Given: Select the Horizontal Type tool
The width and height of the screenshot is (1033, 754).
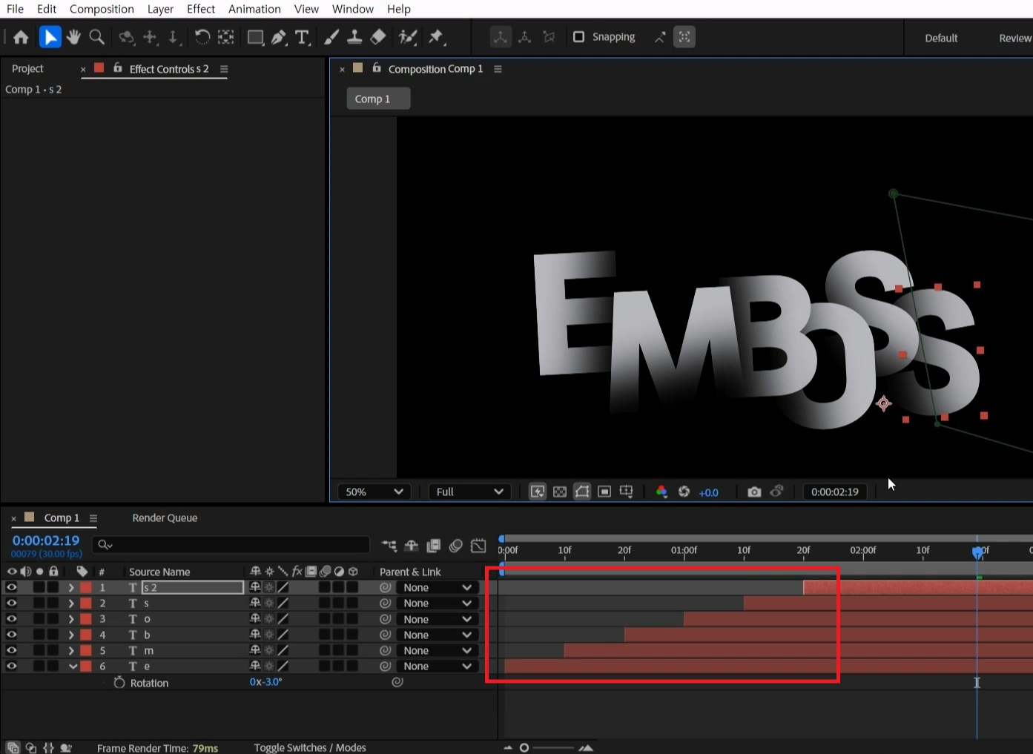Looking at the screenshot, I should pos(302,37).
